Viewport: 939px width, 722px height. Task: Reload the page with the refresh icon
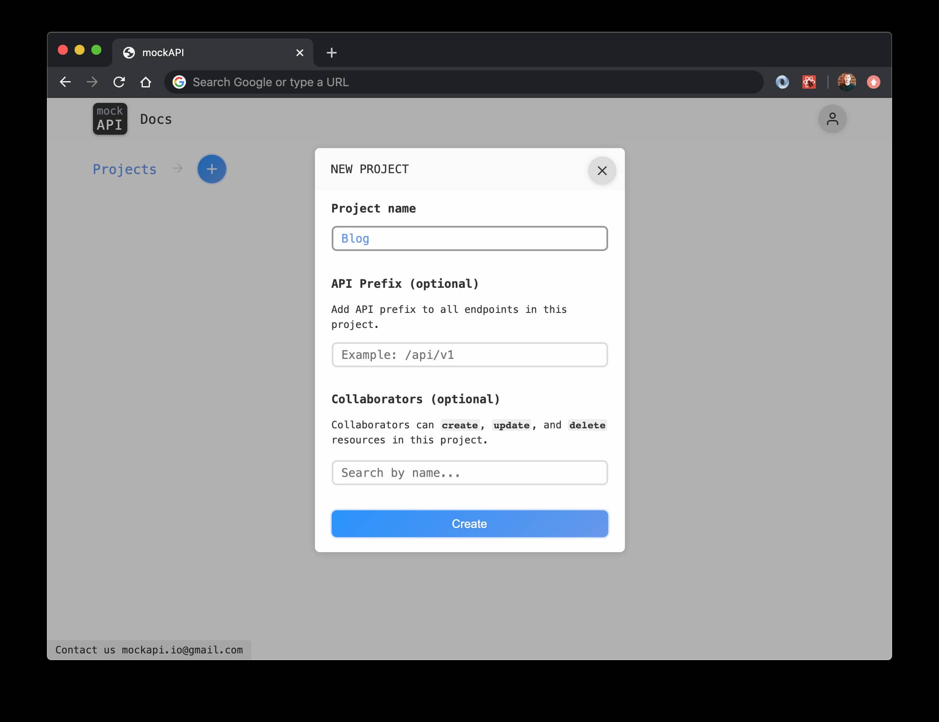[119, 82]
